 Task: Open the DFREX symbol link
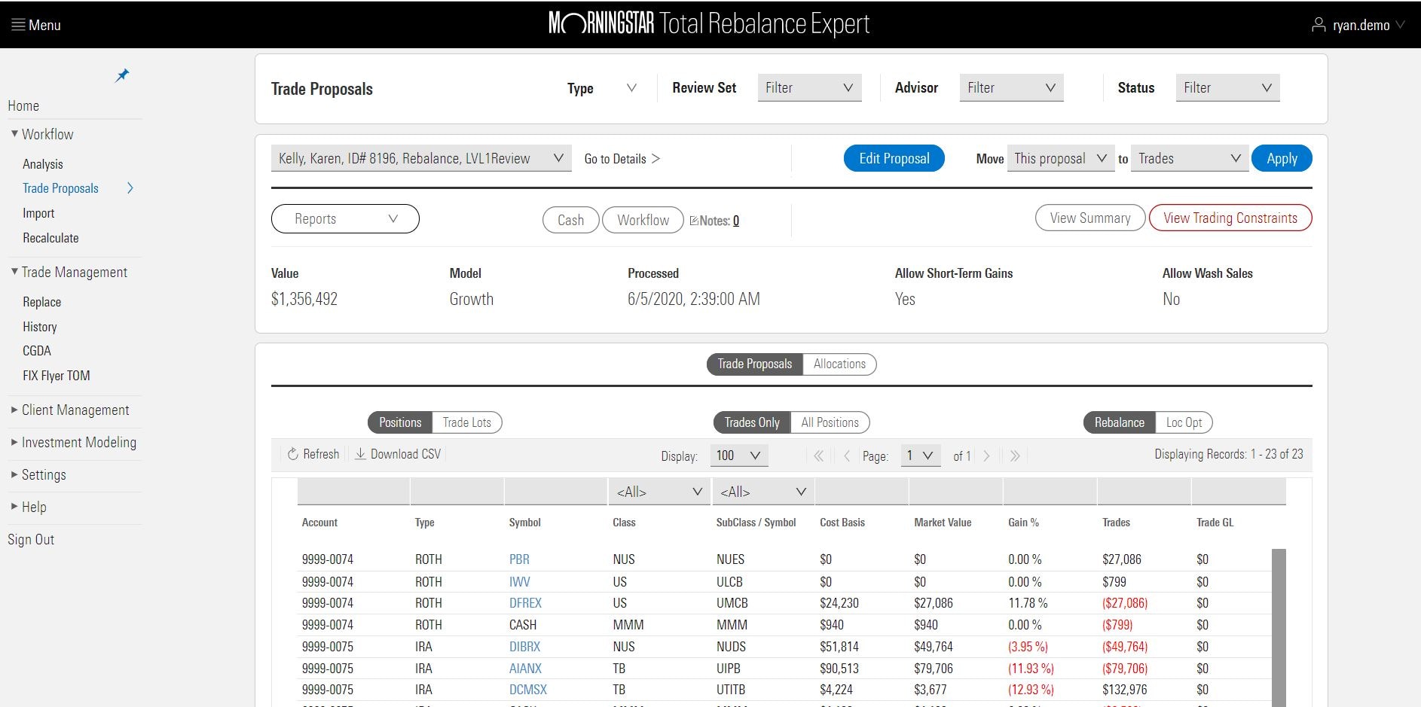pyautogui.click(x=525, y=603)
